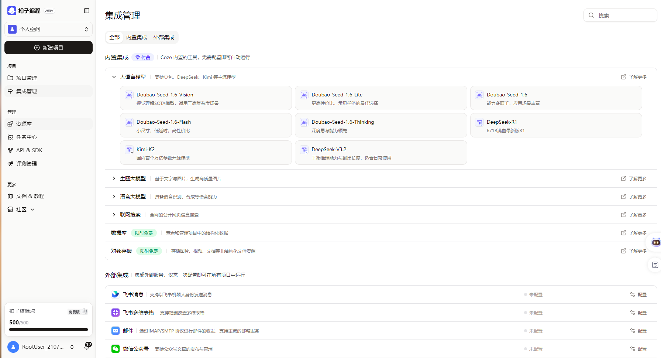
Task: Click the search magnifier icon
Action: pyautogui.click(x=591, y=15)
